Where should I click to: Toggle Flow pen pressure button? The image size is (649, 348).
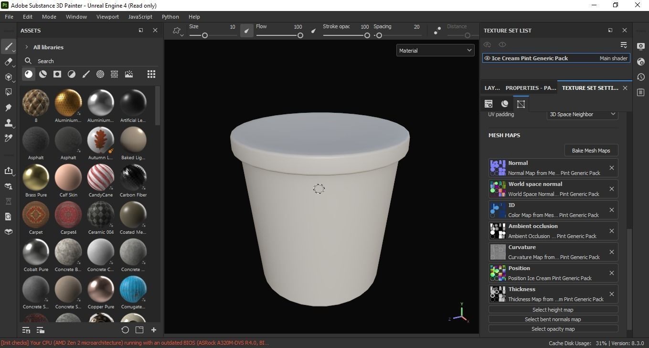[x=314, y=31]
